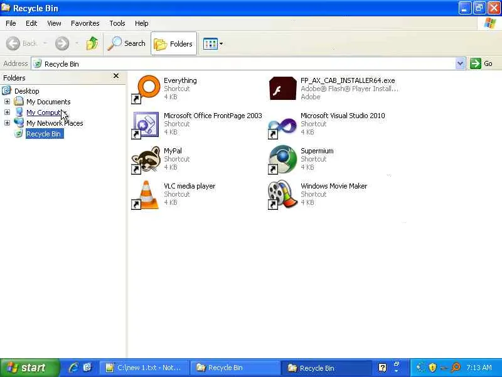Expand My Documents tree node

tap(7, 102)
